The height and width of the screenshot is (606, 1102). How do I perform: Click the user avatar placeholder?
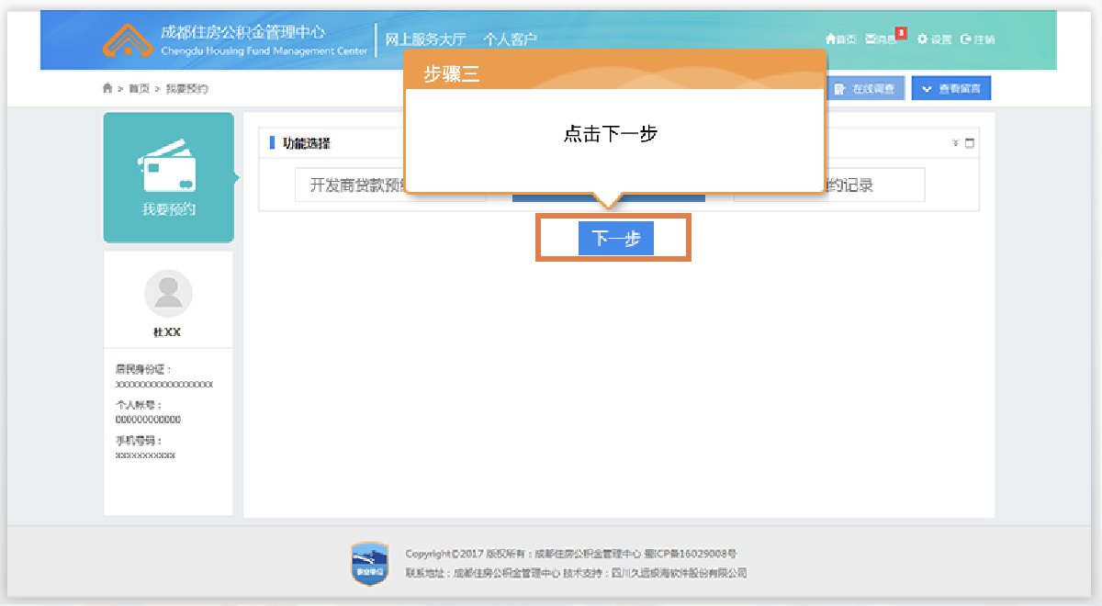click(x=168, y=293)
